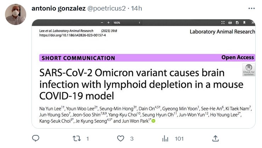The height and width of the screenshot is (148, 262).
Task: Click the PDF download icon
Action: (238, 23)
